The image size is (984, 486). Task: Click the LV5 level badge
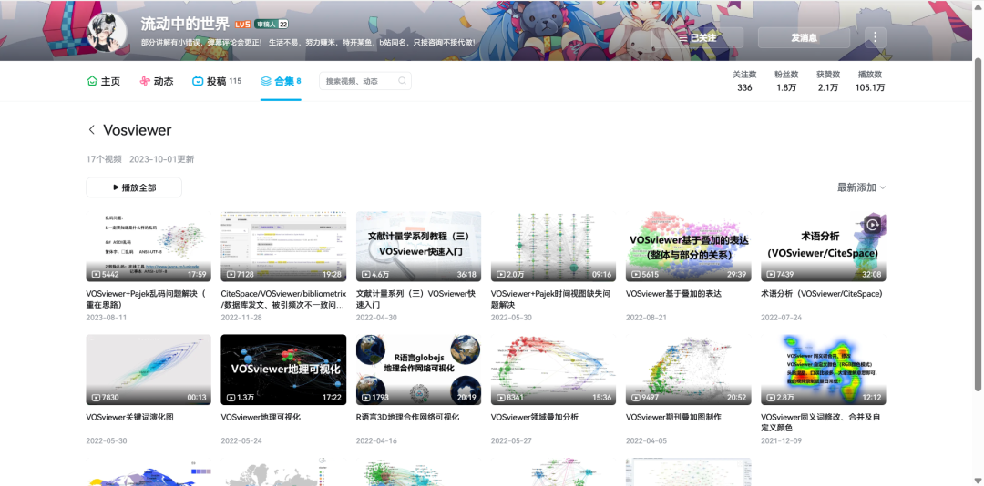[242, 24]
